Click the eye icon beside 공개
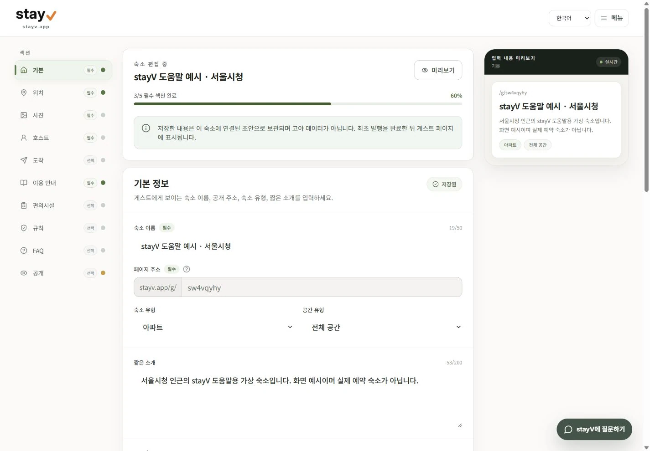This screenshot has width=650, height=451. pyautogui.click(x=24, y=273)
